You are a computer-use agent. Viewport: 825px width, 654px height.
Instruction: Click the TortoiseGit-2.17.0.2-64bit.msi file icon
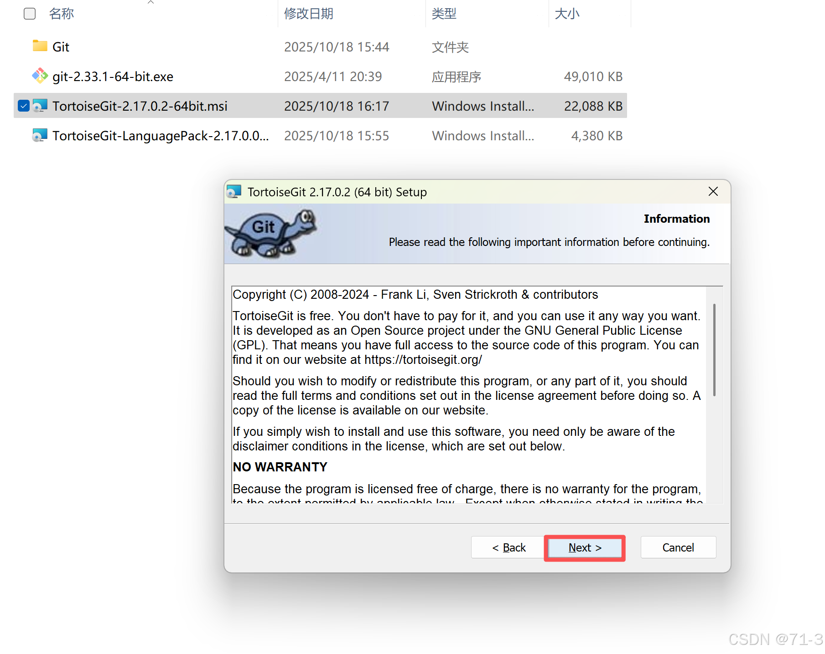[40, 106]
